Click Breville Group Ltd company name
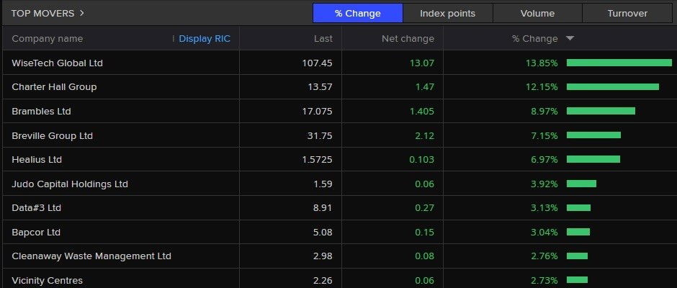The image size is (677, 288). [x=53, y=135]
